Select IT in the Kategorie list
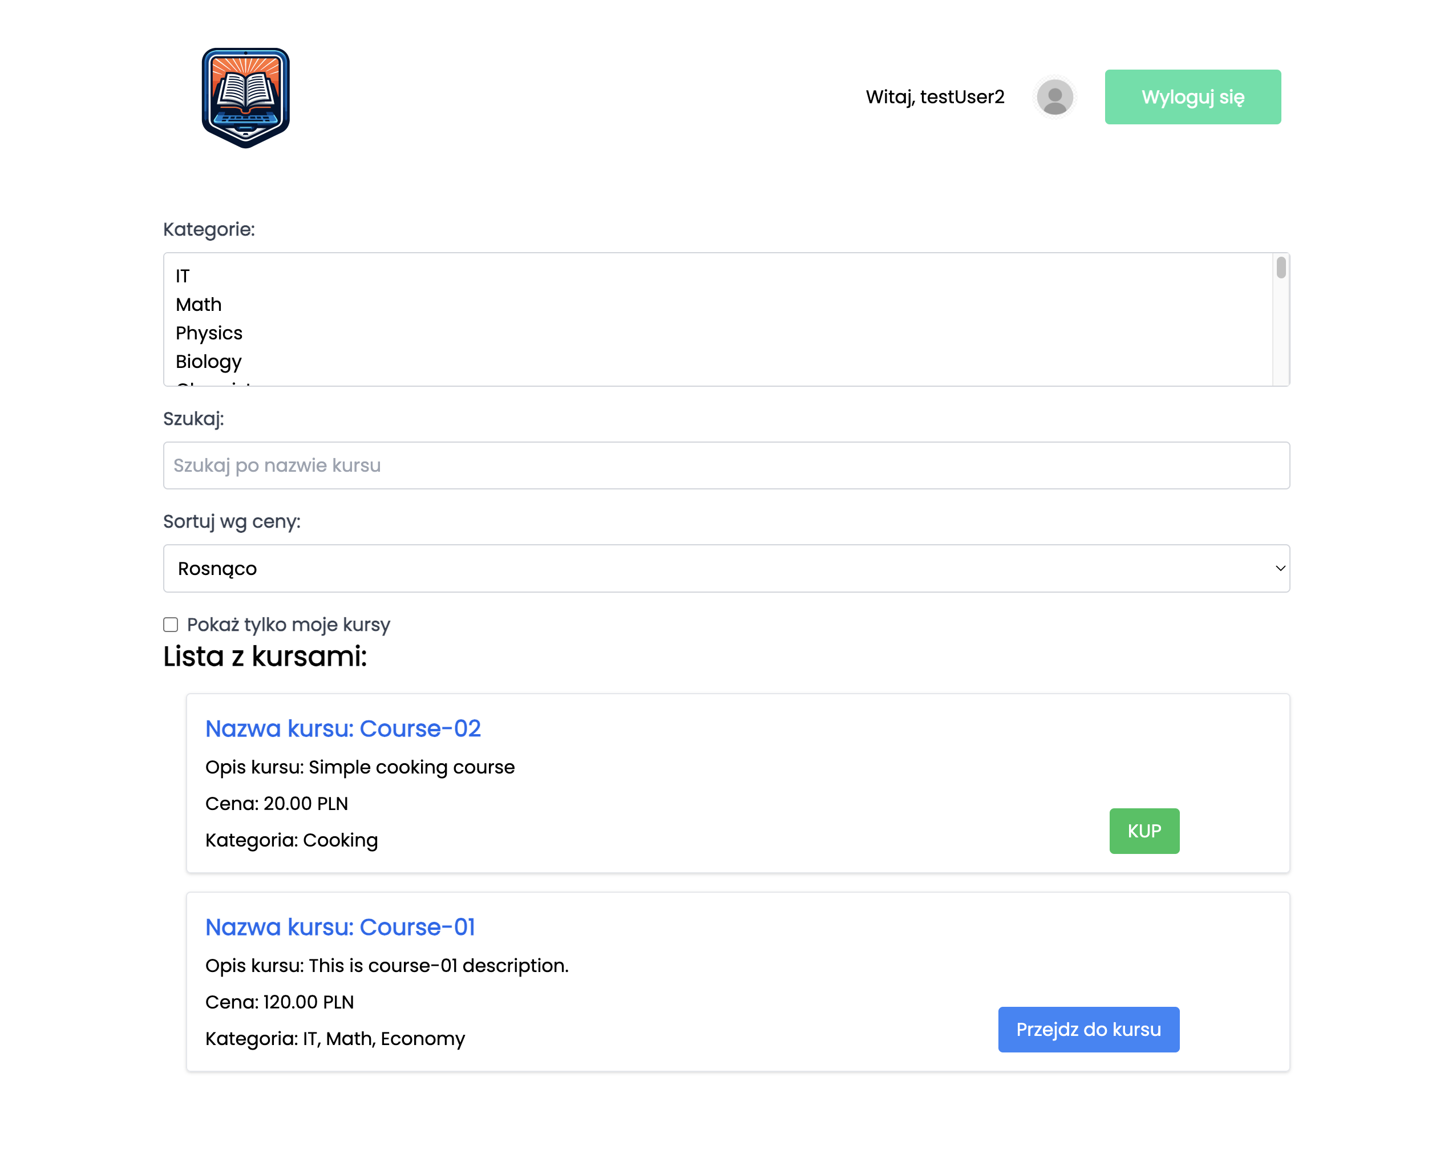This screenshot has width=1432, height=1150. point(183,276)
